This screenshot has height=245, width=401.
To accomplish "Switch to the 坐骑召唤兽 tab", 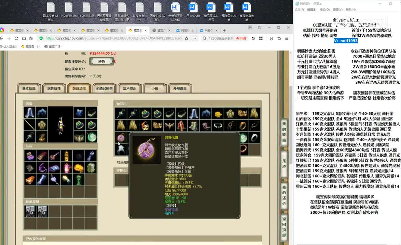I will [104, 88].
